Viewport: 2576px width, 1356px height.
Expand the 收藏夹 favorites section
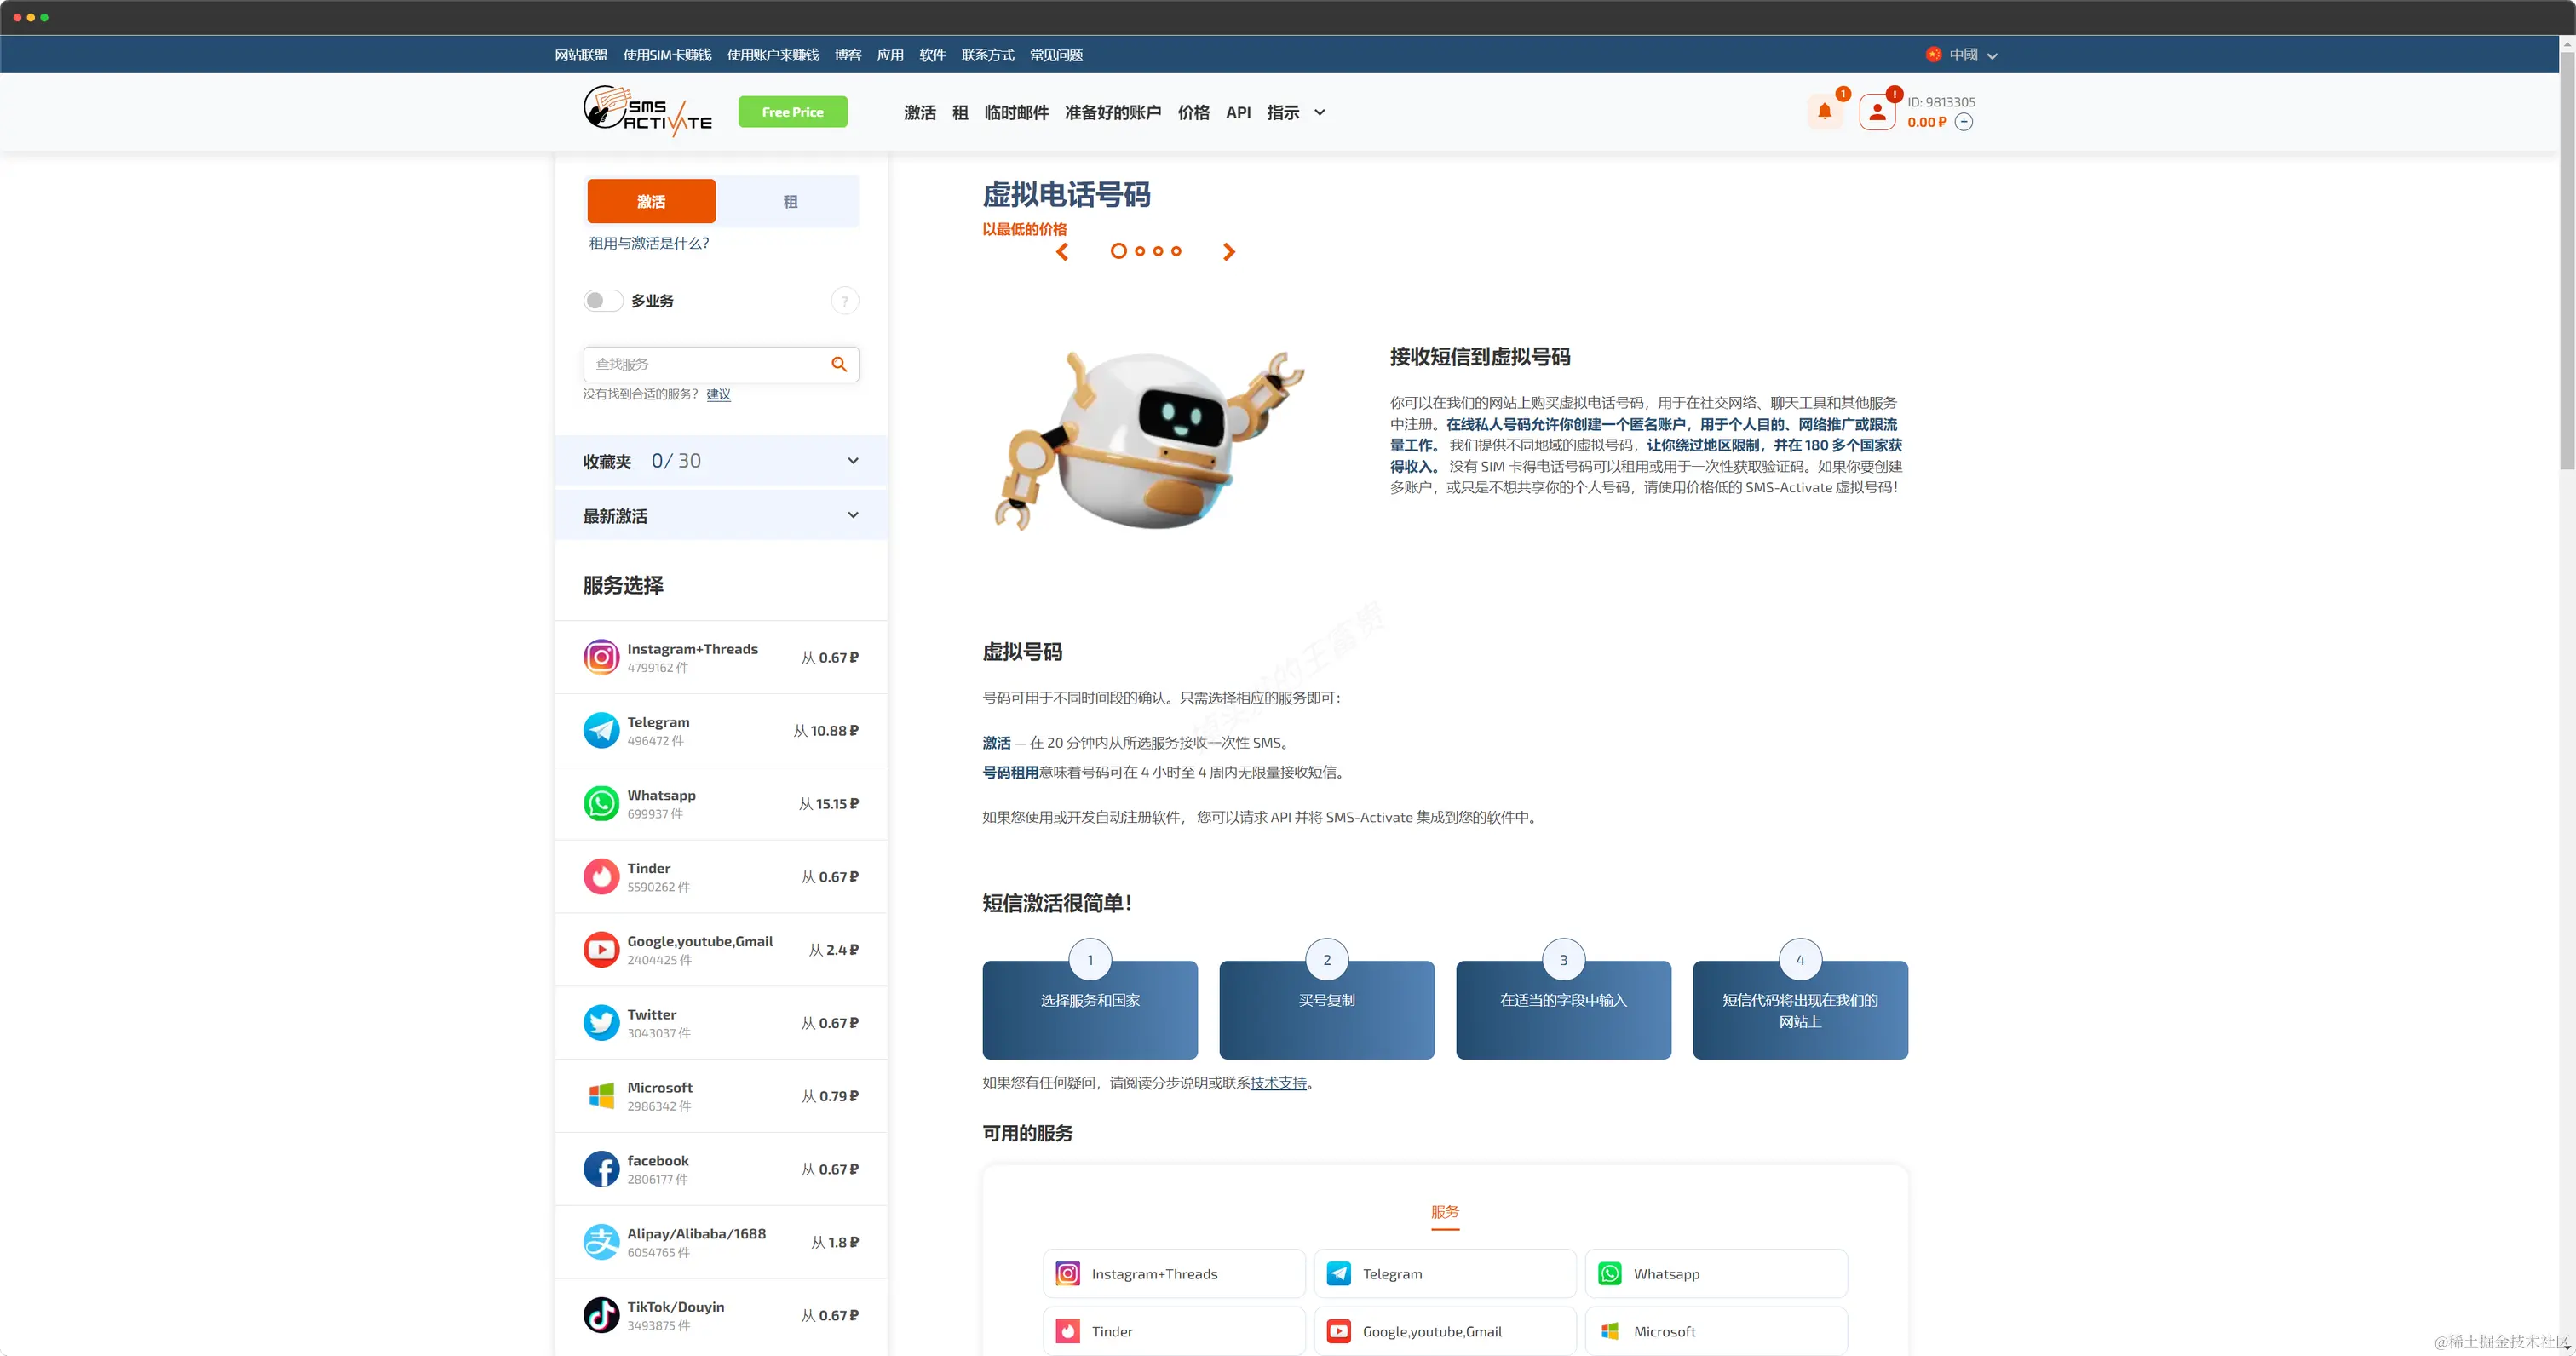tap(720, 461)
